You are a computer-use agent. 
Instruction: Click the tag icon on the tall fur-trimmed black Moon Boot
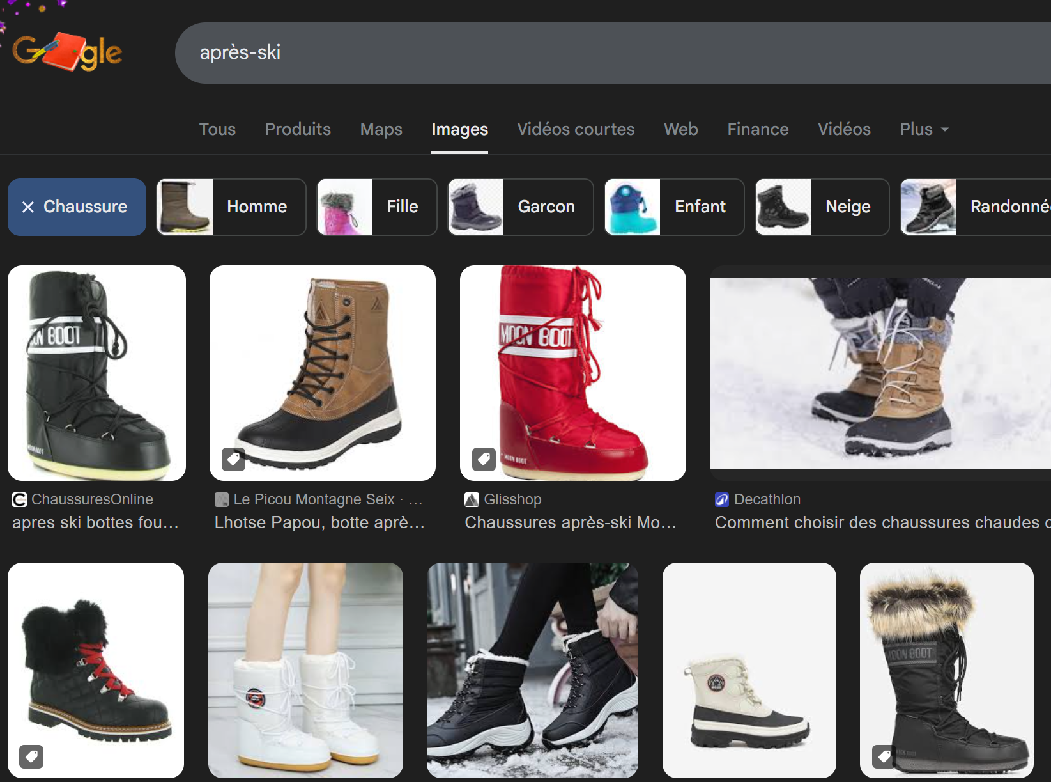point(884,756)
